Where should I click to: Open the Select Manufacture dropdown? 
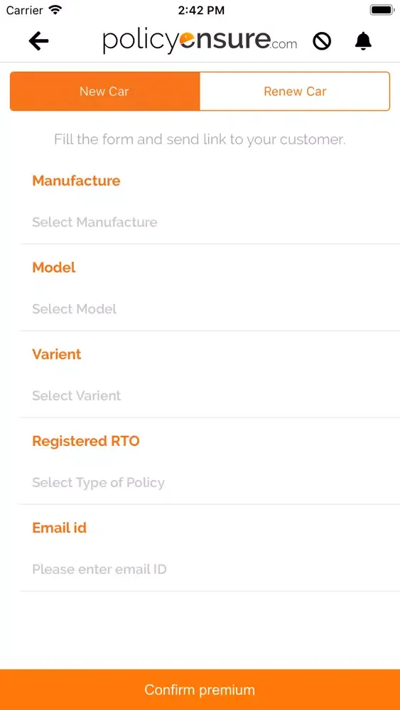(210, 222)
